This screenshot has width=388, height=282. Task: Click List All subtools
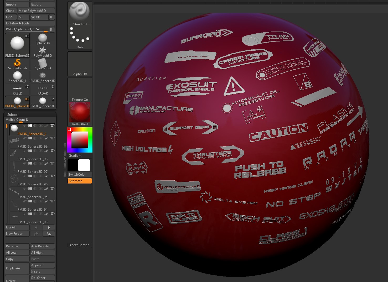click(x=17, y=227)
